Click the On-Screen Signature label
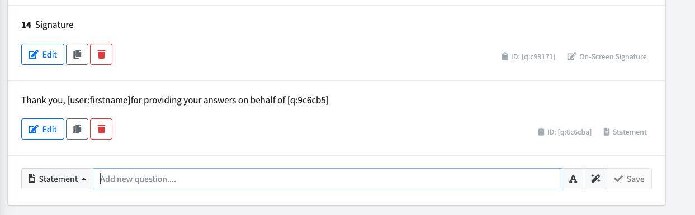695x215 pixels. [x=613, y=57]
